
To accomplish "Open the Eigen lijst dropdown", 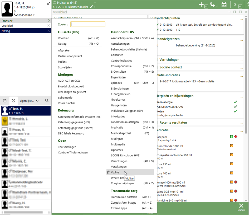I will [29, 101].
